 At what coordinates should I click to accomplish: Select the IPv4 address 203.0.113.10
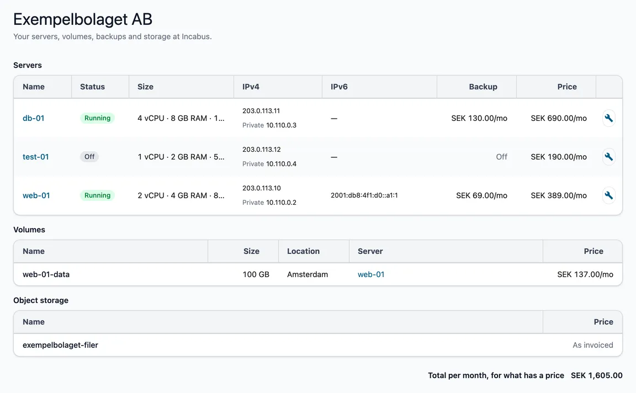pyautogui.click(x=262, y=188)
